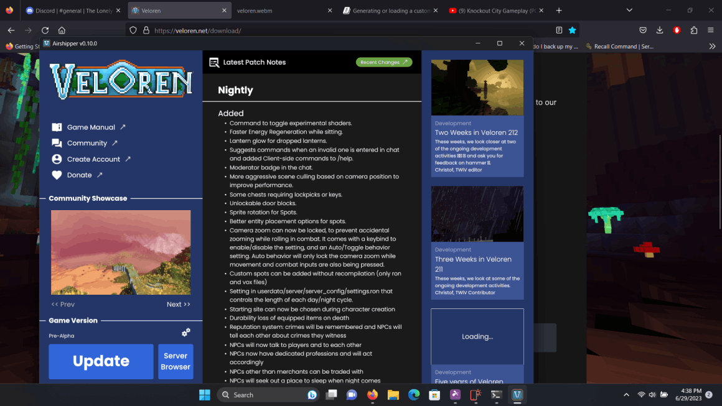Viewport: 722px width, 406px height.
Task: Click the Donate heart icon
Action: point(57,175)
